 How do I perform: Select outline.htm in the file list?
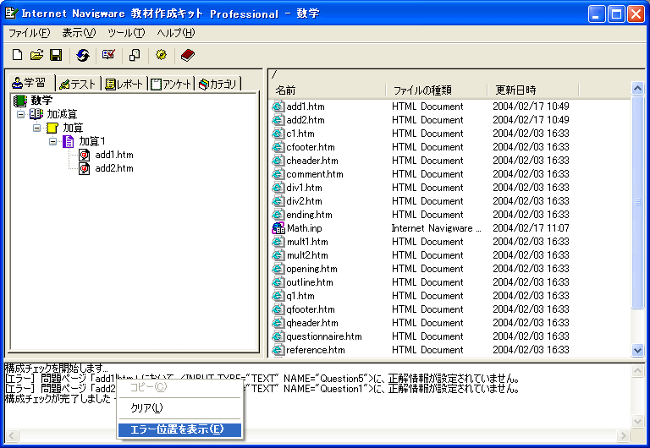pos(310,282)
